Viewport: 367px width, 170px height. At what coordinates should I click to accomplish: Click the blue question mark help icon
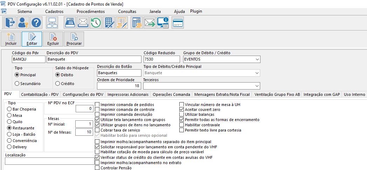tap(36, 23)
